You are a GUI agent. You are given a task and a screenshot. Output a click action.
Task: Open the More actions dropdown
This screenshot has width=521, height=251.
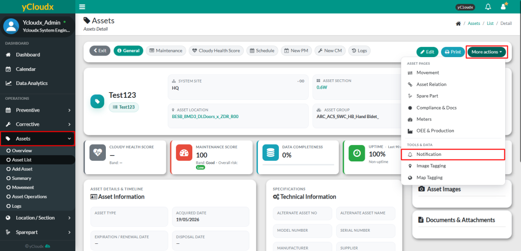(x=486, y=52)
